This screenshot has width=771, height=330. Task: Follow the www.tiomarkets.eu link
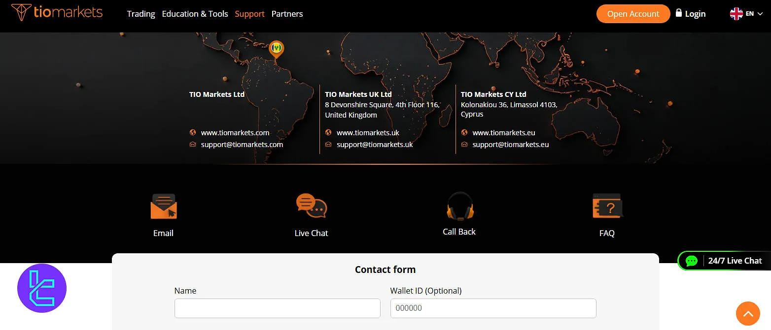tap(504, 132)
